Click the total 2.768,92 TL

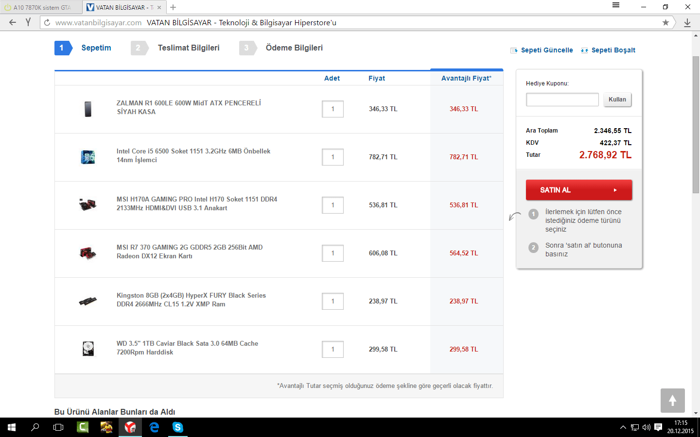605,155
